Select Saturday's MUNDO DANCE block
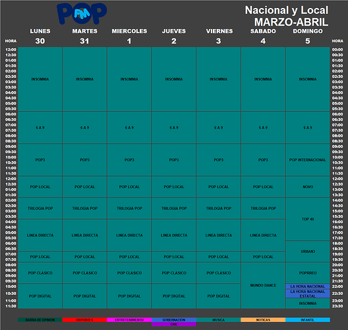The image size is (348, 330). coord(263,285)
